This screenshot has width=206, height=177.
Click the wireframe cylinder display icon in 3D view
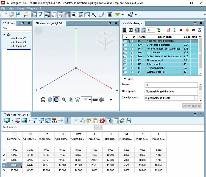[x=43, y=100]
